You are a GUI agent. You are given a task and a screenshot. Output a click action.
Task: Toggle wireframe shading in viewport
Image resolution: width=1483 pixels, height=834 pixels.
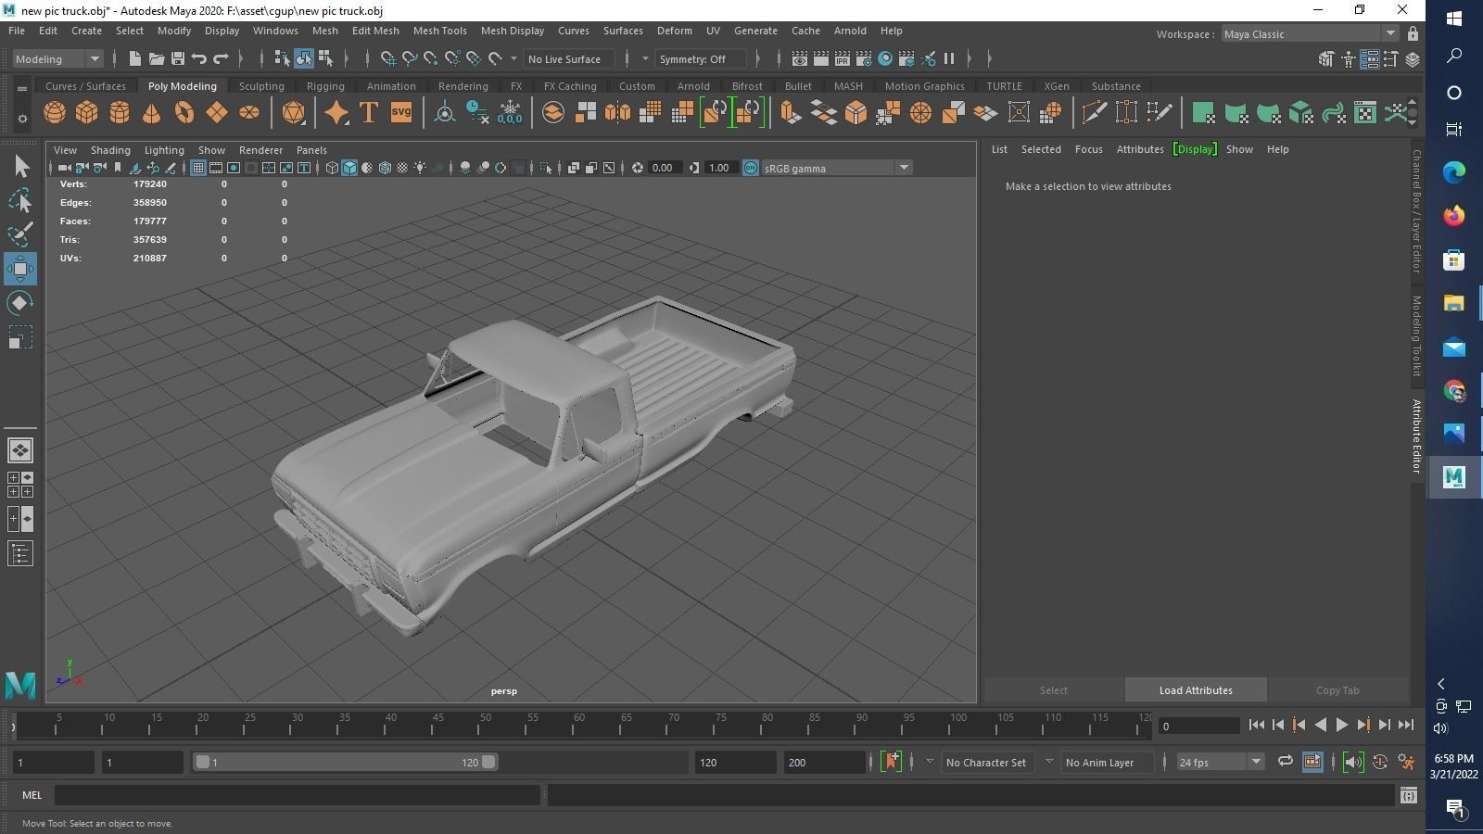click(x=332, y=168)
